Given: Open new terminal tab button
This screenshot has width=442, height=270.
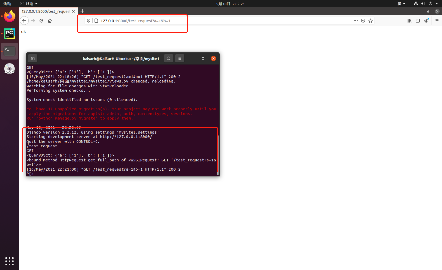Looking at the screenshot, I should (x=32, y=59).
